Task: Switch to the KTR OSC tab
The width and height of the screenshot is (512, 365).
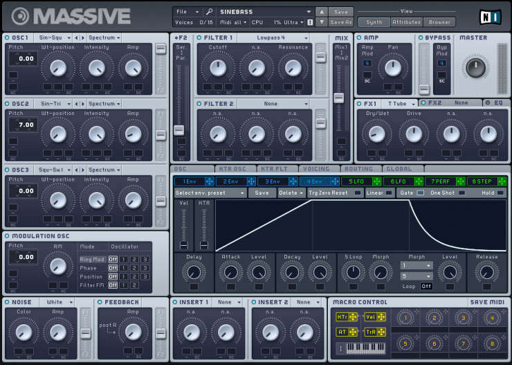Action: tap(236, 169)
